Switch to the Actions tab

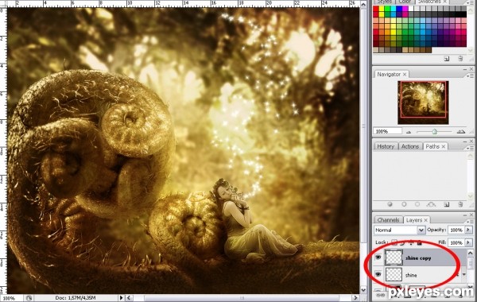409,146
